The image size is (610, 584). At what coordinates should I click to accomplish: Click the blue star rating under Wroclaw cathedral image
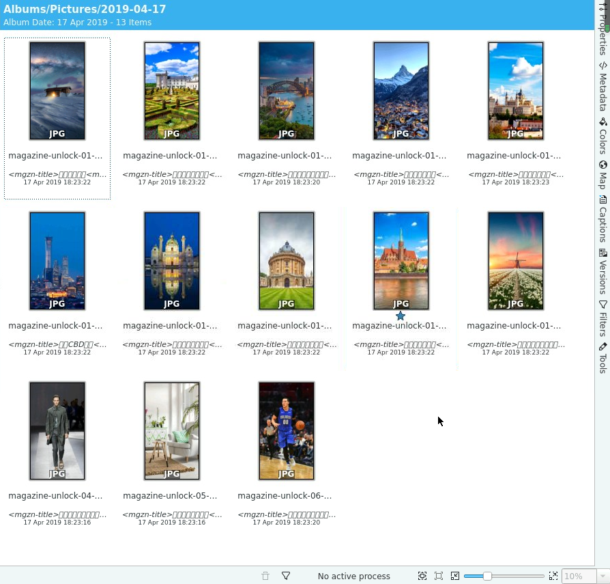point(401,316)
